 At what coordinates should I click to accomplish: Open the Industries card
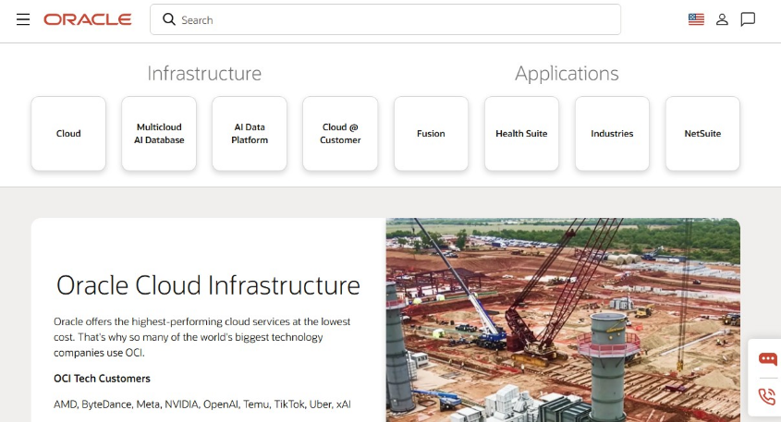612,133
